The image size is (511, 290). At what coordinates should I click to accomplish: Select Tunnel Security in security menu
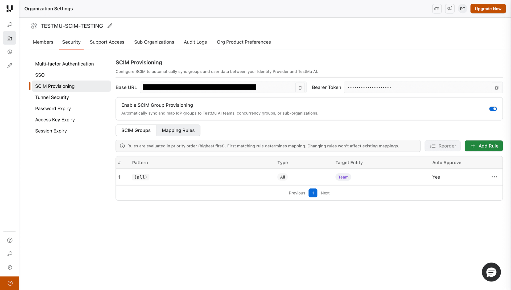pos(52,97)
